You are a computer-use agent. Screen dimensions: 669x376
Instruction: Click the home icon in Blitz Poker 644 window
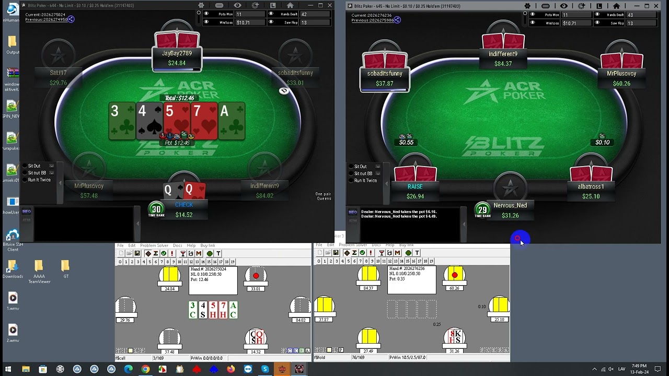(x=290, y=5)
